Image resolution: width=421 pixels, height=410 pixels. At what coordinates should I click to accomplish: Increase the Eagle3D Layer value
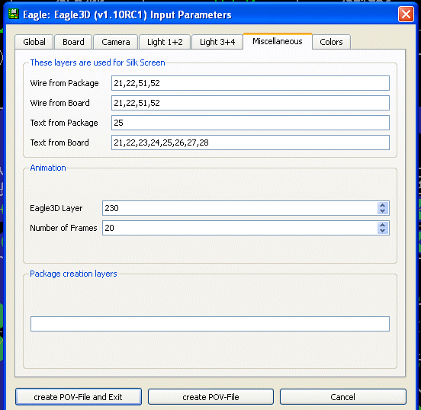coord(383,205)
